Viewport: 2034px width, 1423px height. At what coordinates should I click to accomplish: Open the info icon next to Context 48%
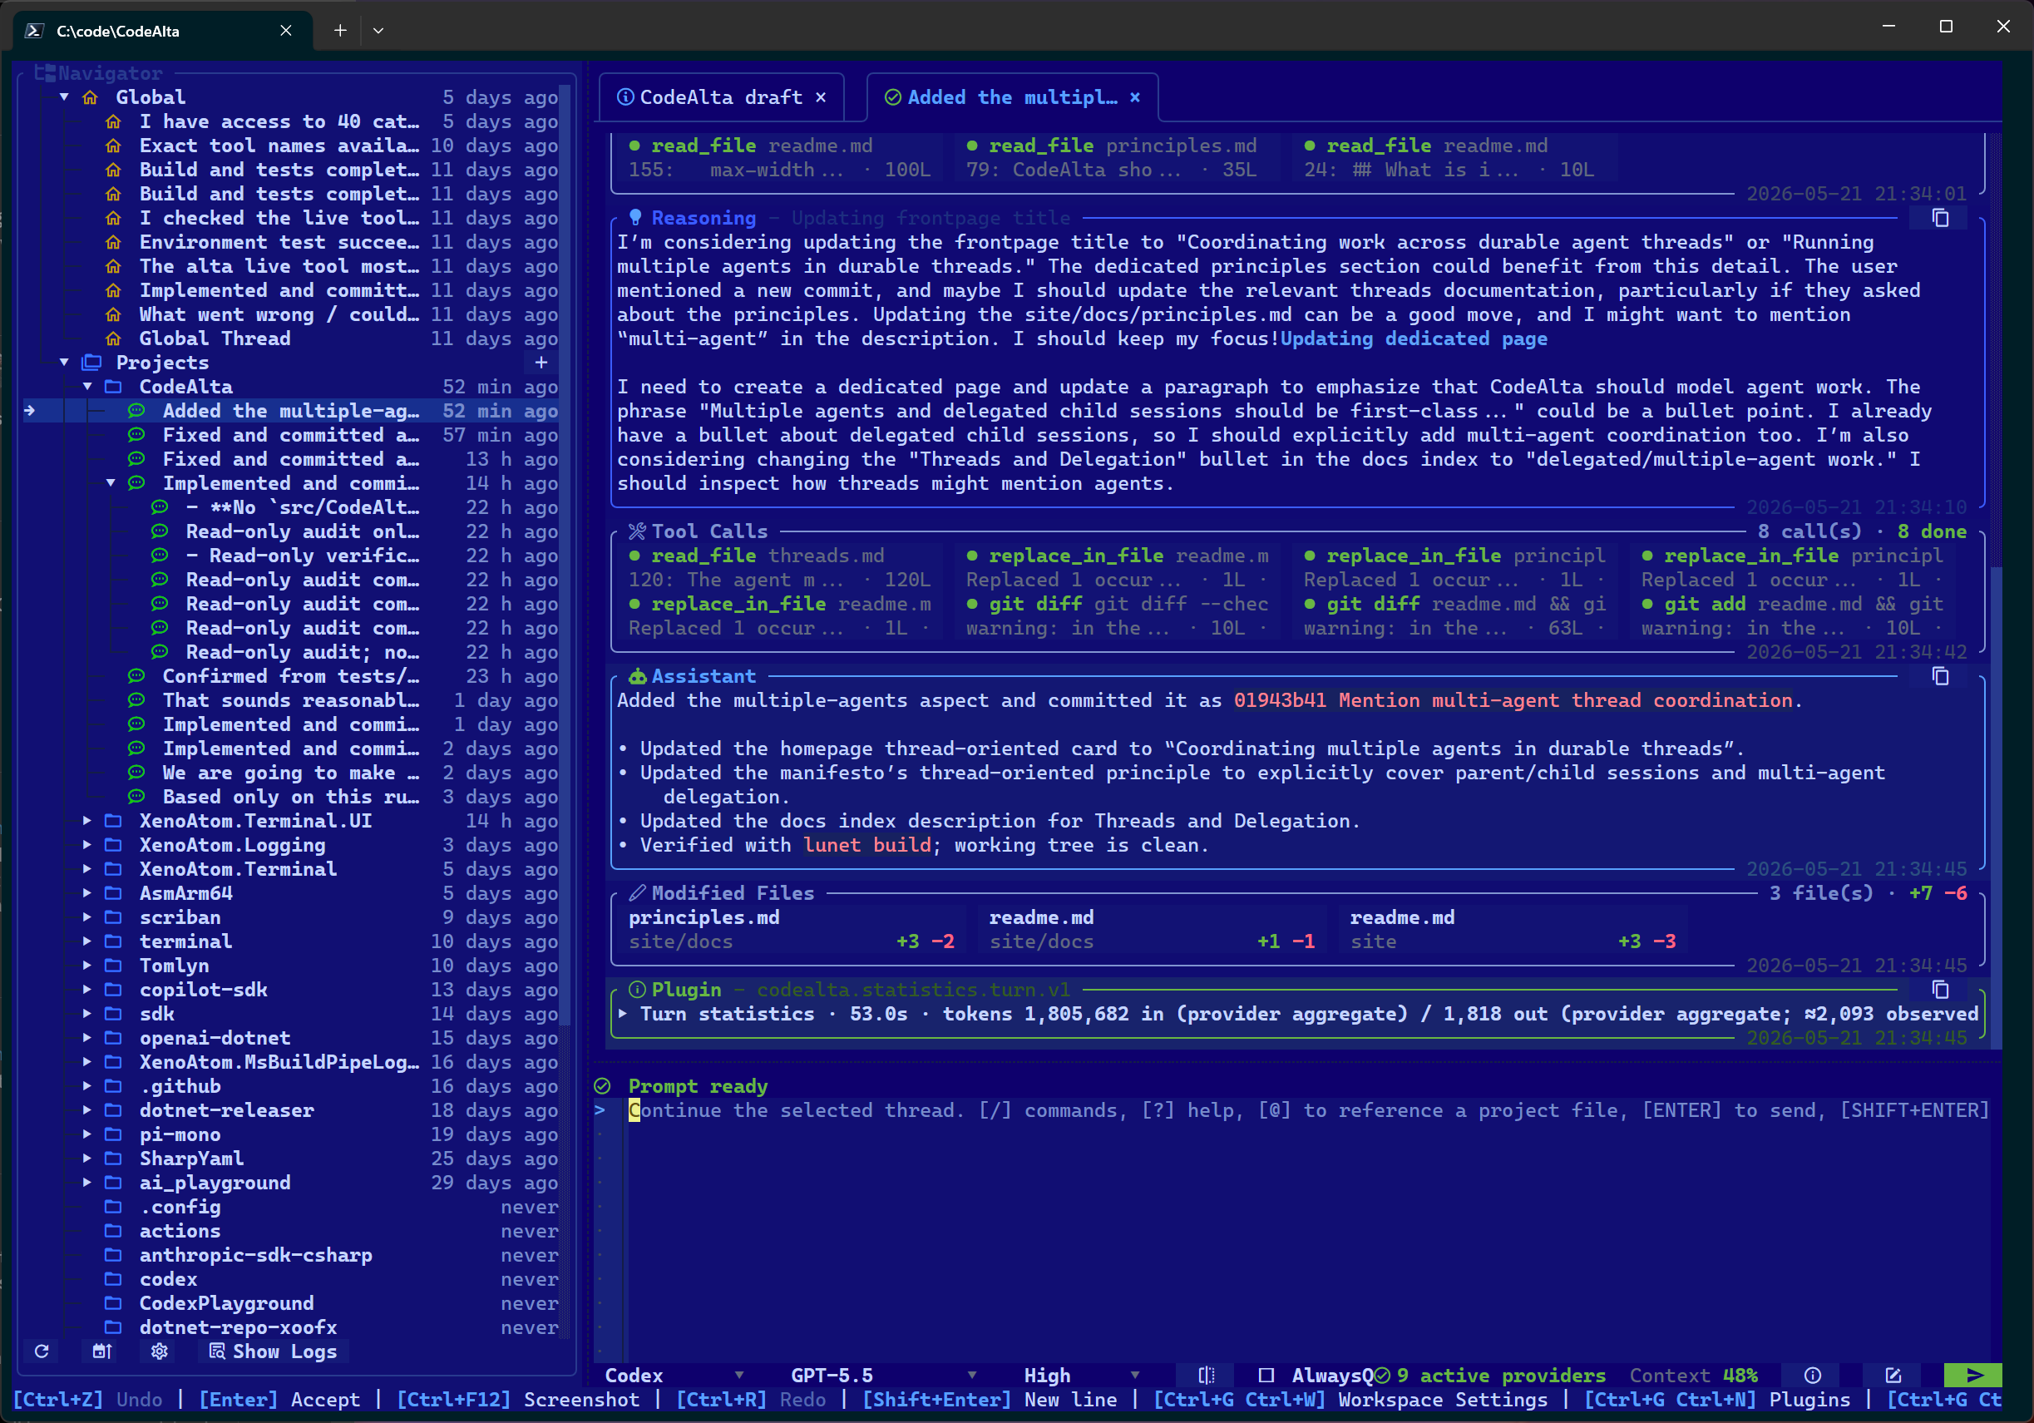[x=1813, y=1374]
